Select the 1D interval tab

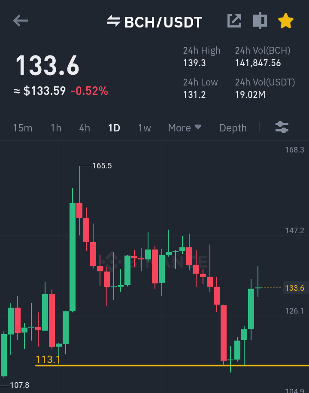(114, 128)
